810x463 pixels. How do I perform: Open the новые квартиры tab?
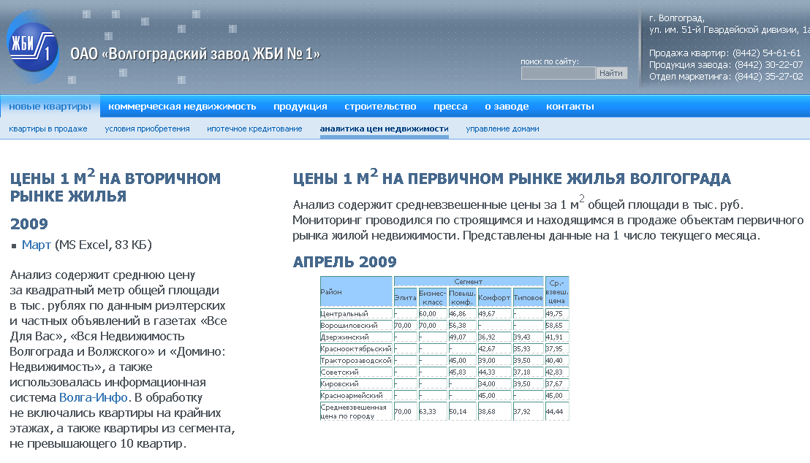(x=50, y=107)
